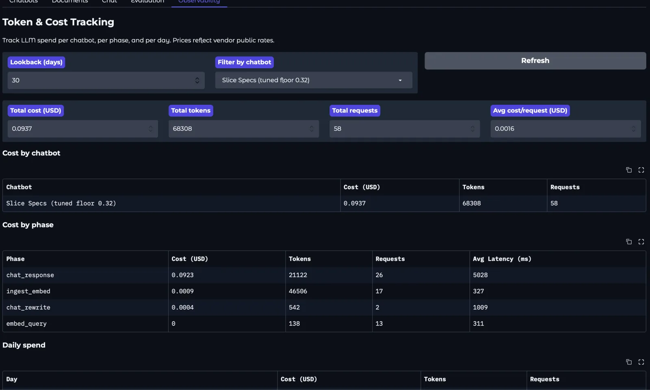Click the 21122 tokens cell
This screenshot has width=650, height=390.
(329, 275)
